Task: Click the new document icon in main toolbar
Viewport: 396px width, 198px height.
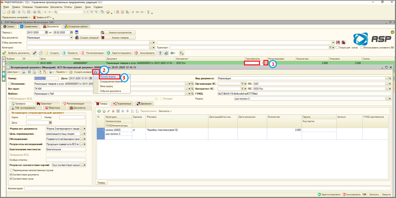Action: 3,12
